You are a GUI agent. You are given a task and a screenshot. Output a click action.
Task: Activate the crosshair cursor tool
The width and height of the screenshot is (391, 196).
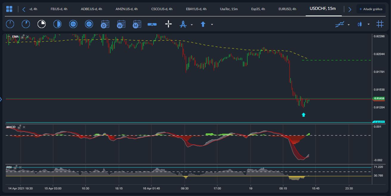169,24
